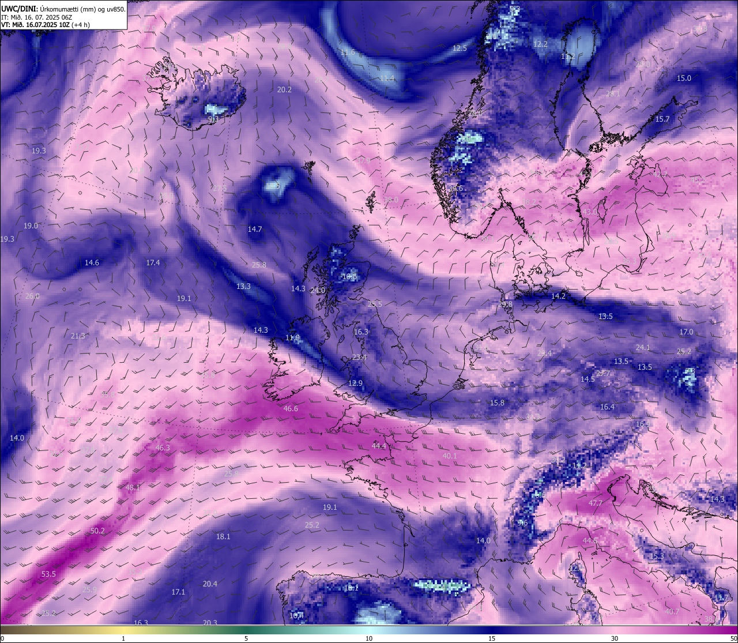Click the color scale tick labeled 30
This screenshot has height=643, width=738.
[615, 638]
